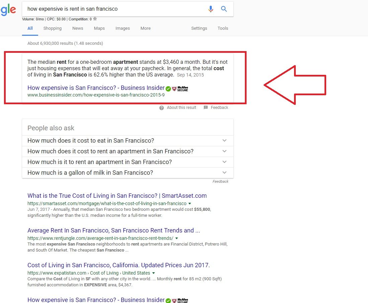Image resolution: width=368 pixels, height=303 pixels.
Task: Open featured How expensive is San Francisco link
Action: 96,88
